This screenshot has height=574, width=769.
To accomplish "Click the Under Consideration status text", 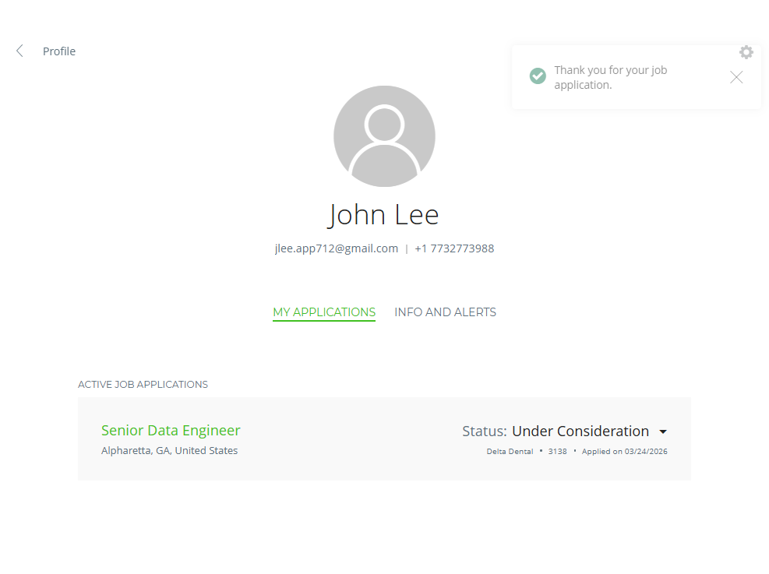I will click(x=580, y=431).
